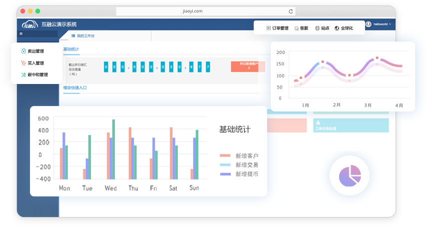Click the 卖出管理 sidebar icon

[23, 51]
